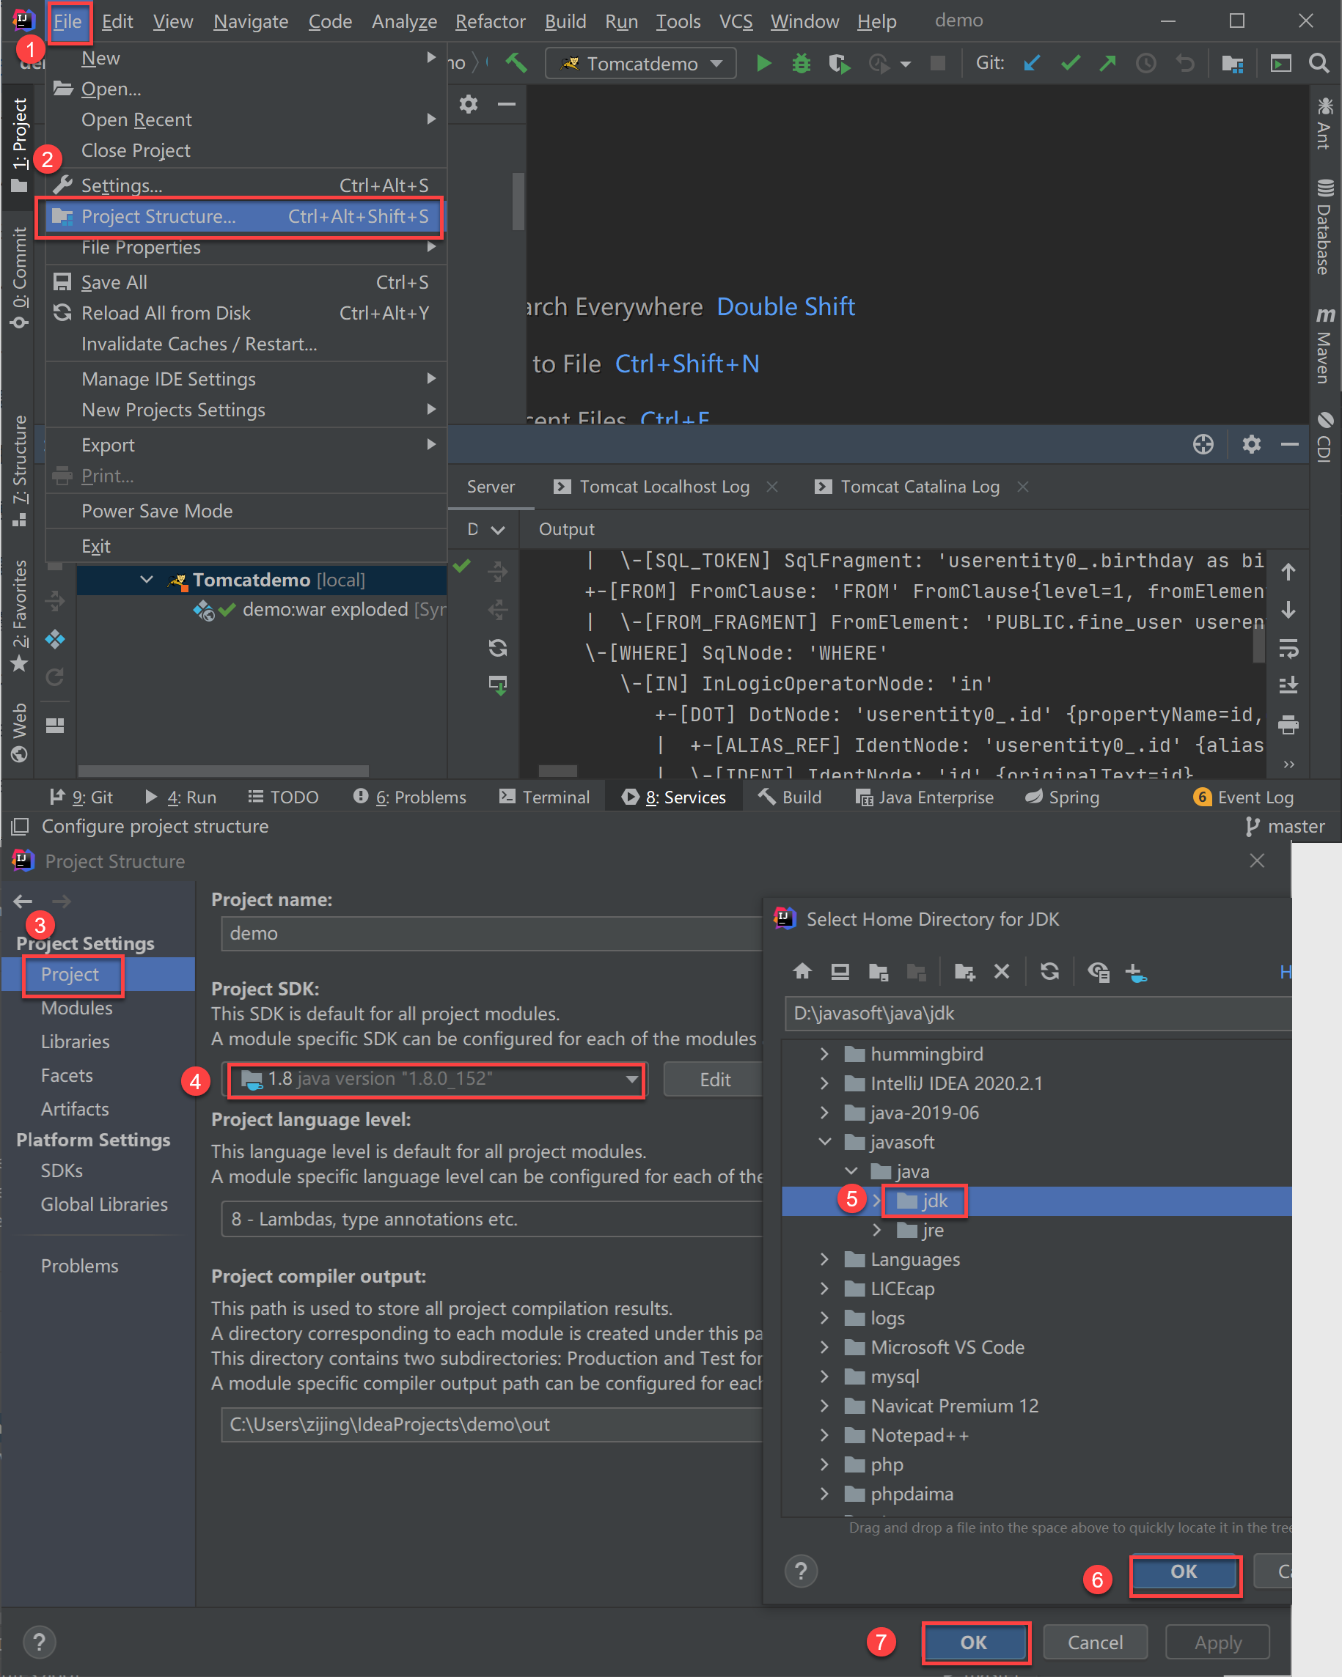This screenshot has width=1342, height=1677.
Task: Click the JDK path field D:\javasoft\java\jdk
Action: [x=1038, y=1014]
